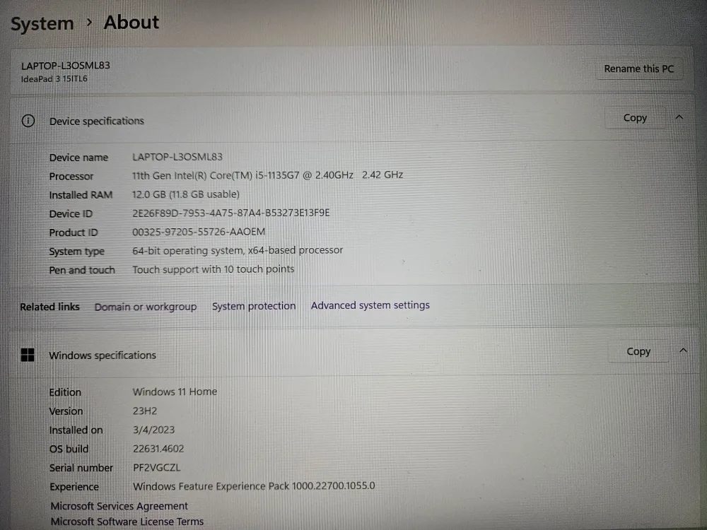Click the Product ID value text
The width and height of the screenshot is (707, 530).
click(x=199, y=232)
